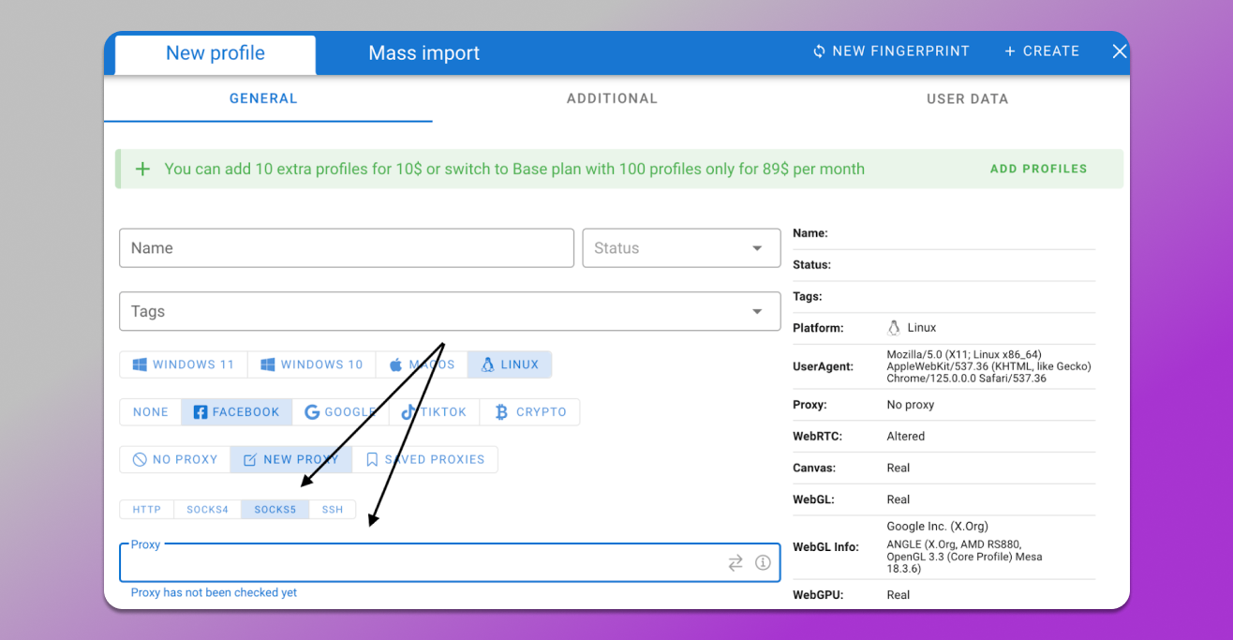Click the NEW FINGERPRINT button label
The image size is (1233, 640).
[900, 52]
